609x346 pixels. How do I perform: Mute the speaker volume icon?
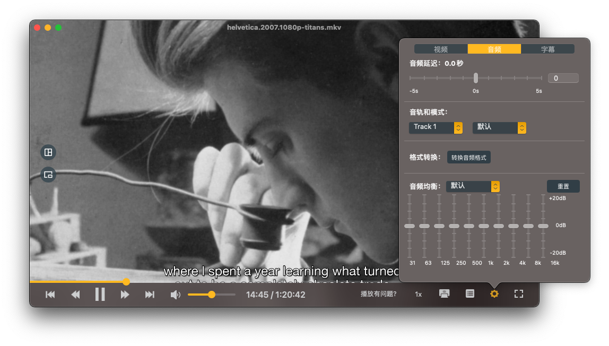tap(175, 295)
